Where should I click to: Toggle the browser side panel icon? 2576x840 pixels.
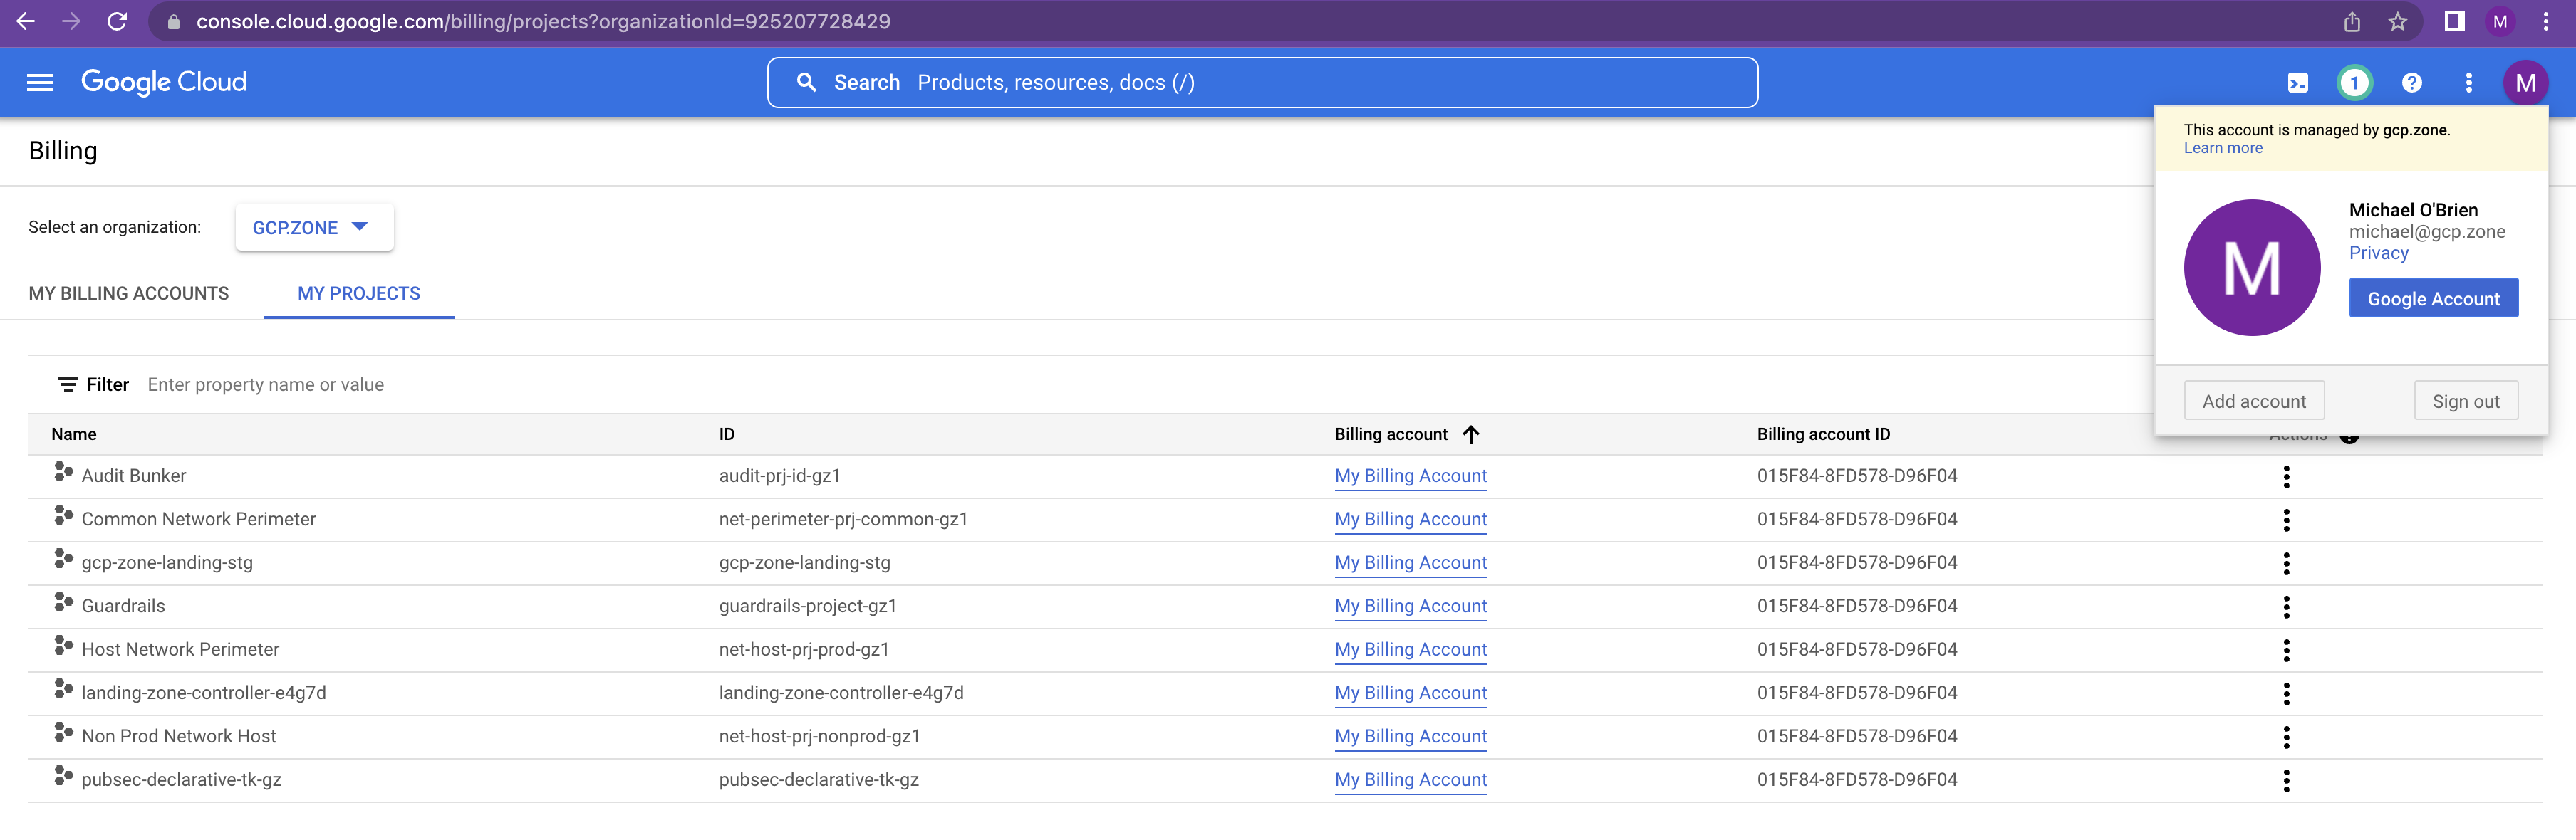pos(2454,22)
